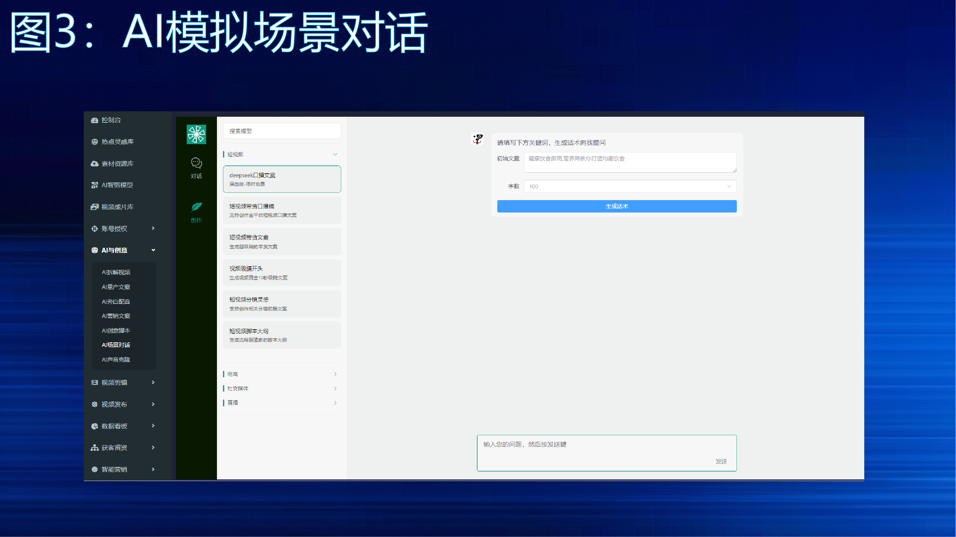Image resolution: width=956 pixels, height=537 pixels.
Task: Click the 生成话术 button
Action: (617, 206)
